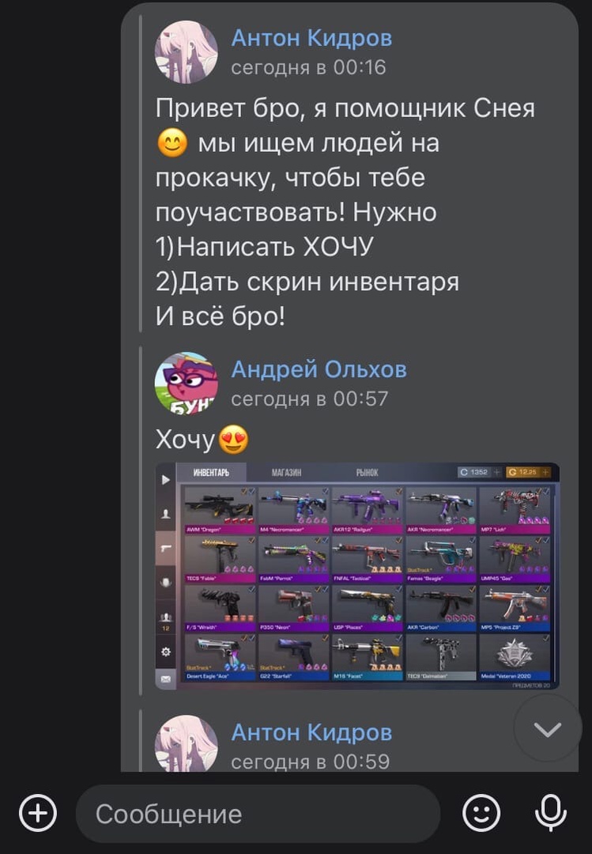592x854 pixels.
Task: Click the Сообщение message input field
Action: 258,814
